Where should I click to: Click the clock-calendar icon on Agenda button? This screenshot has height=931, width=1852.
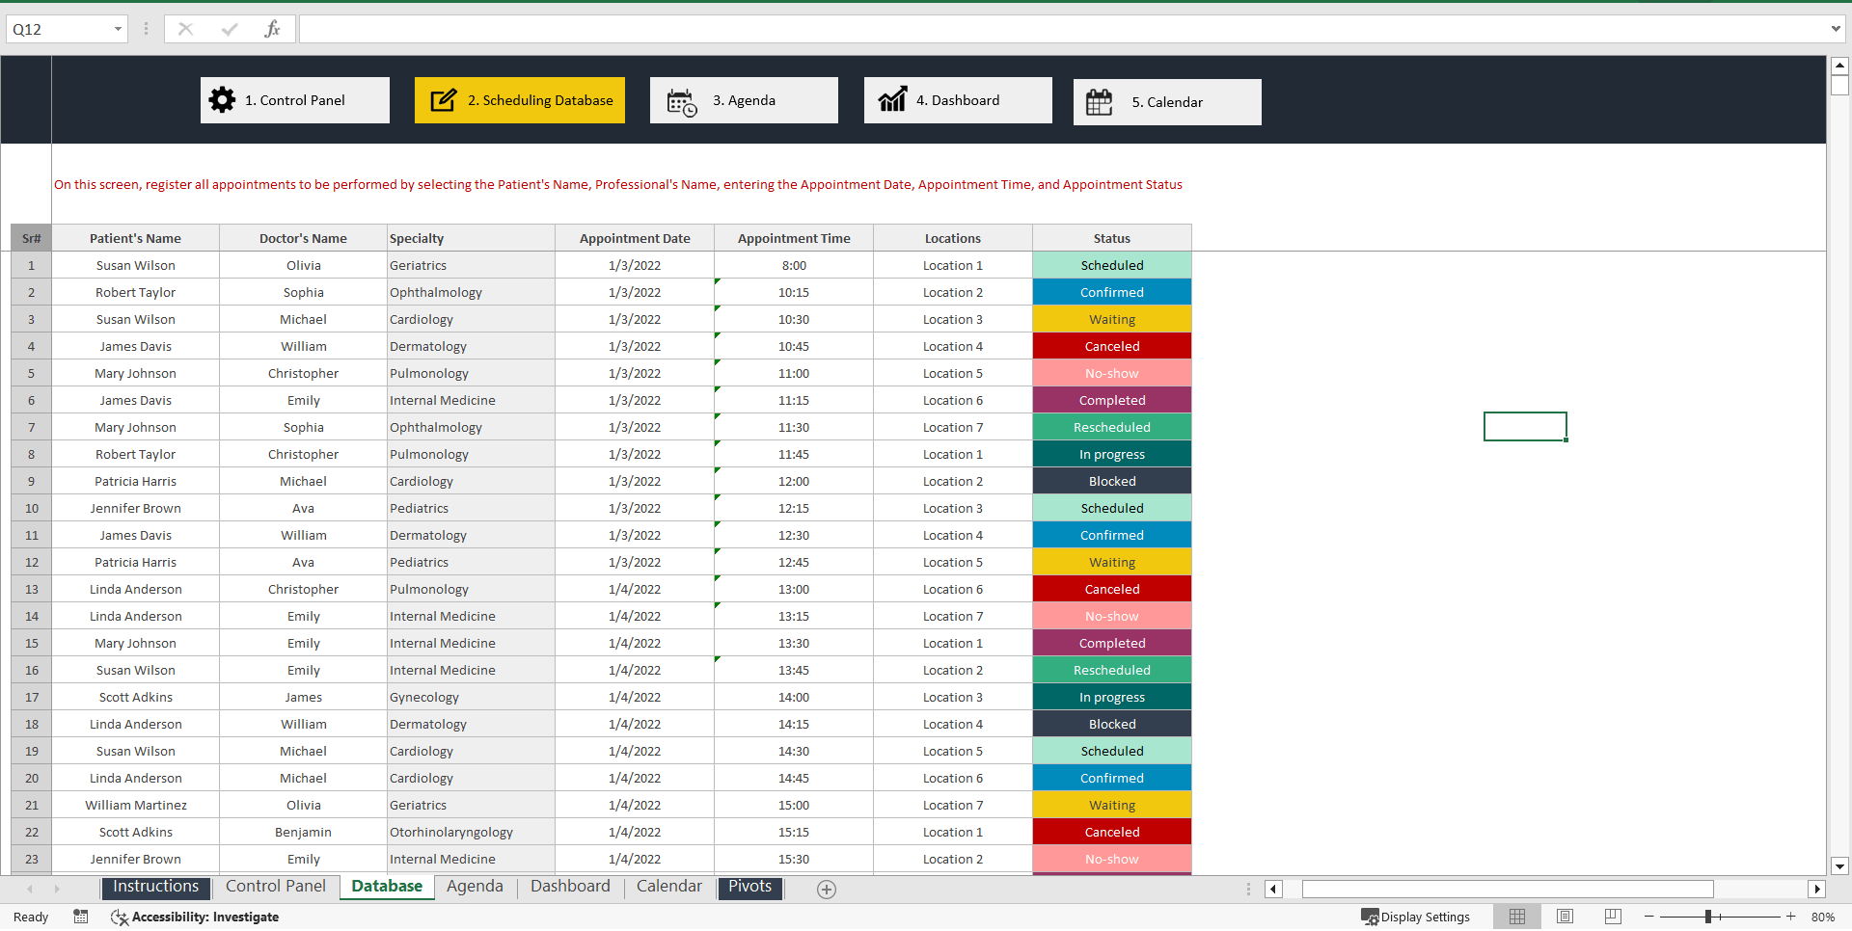[681, 100]
